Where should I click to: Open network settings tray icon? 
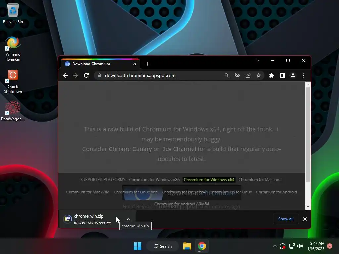point(292,246)
